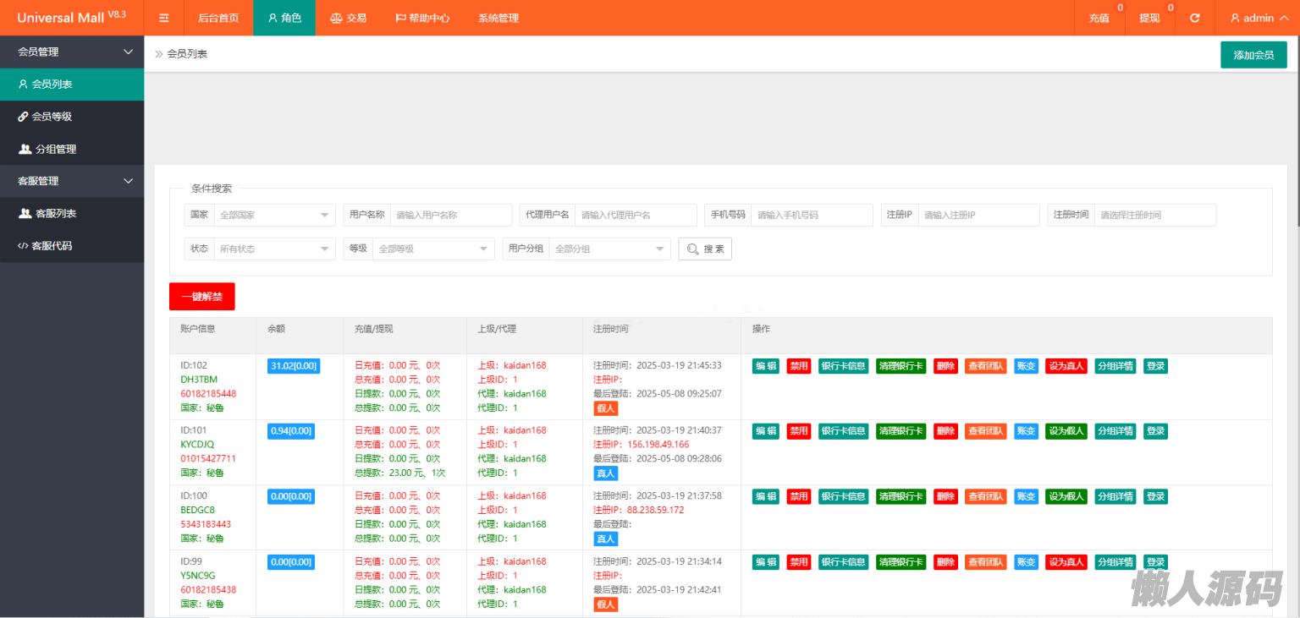1300x618 pixels.
Task: Click the refresh icon in top bar
Action: coord(1194,18)
